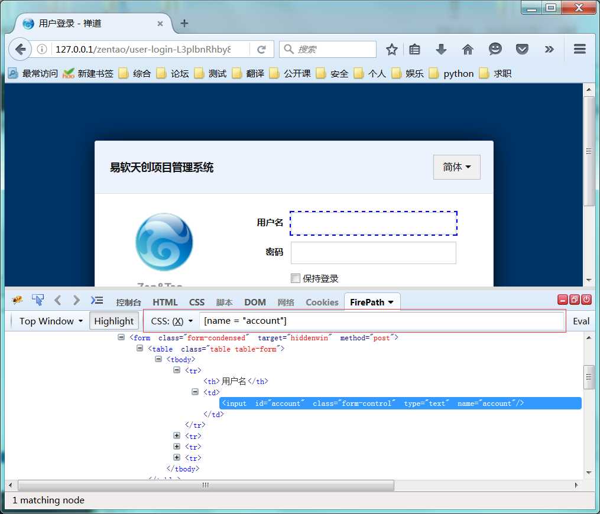Deactivate Firebug with red power icon

click(x=586, y=300)
